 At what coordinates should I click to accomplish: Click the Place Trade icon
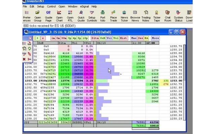(x=114, y=16)
